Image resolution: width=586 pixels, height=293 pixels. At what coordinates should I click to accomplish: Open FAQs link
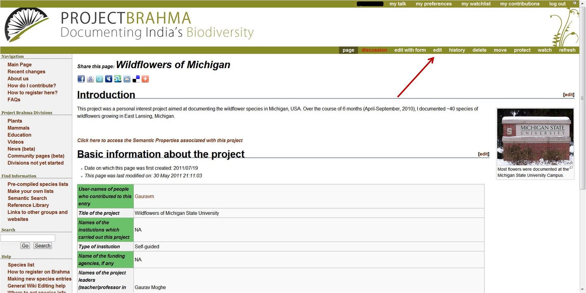click(14, 100)
